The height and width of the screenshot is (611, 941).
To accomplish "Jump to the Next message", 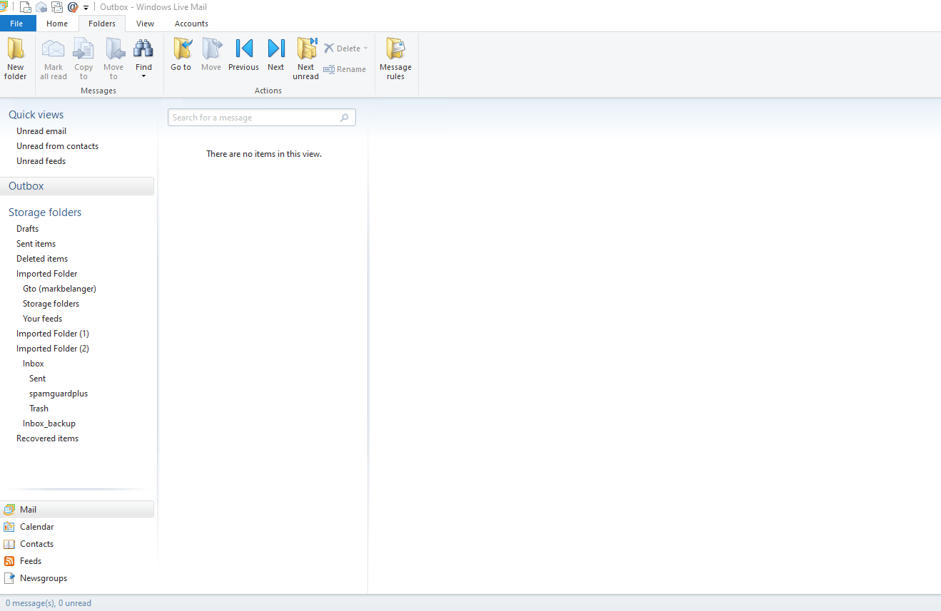I will (x=275, y=55).
